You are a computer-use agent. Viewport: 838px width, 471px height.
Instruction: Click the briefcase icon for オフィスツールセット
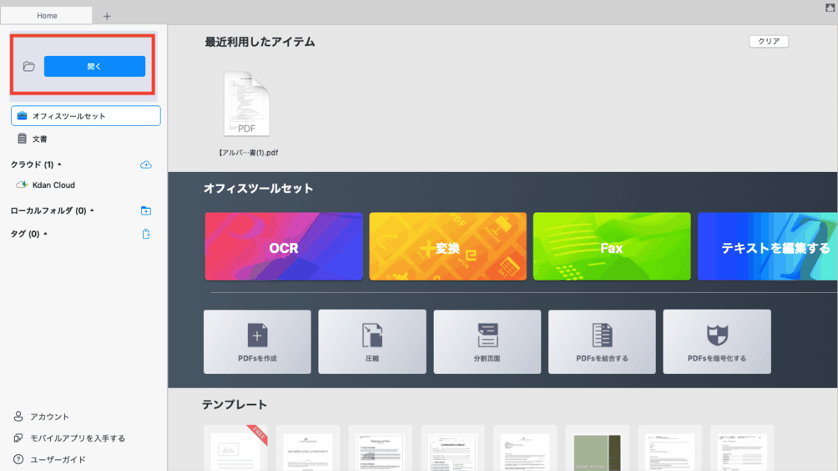click(x=22, y=116)
